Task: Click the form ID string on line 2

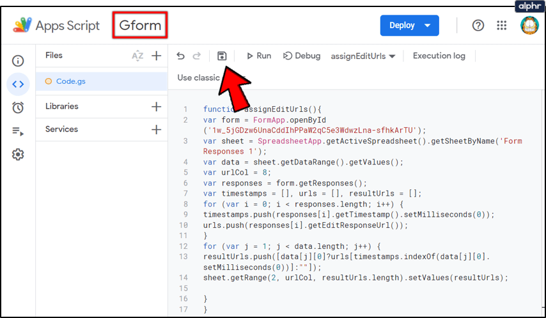Action: tap(313, 131)
